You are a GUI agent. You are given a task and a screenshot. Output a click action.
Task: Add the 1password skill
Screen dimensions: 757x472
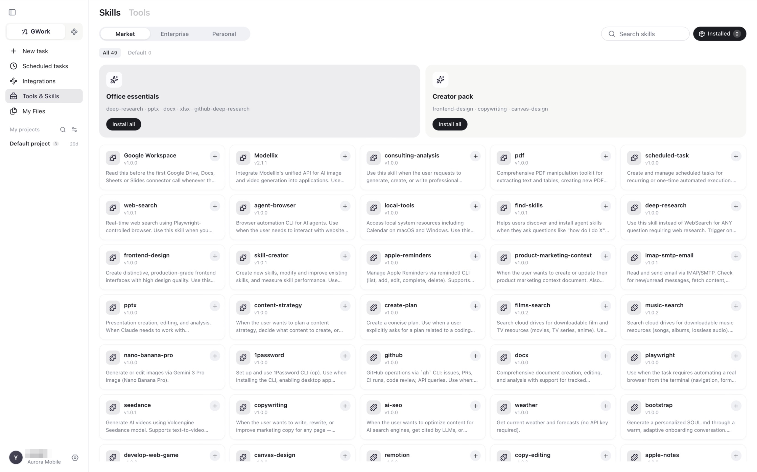[345, 356]
